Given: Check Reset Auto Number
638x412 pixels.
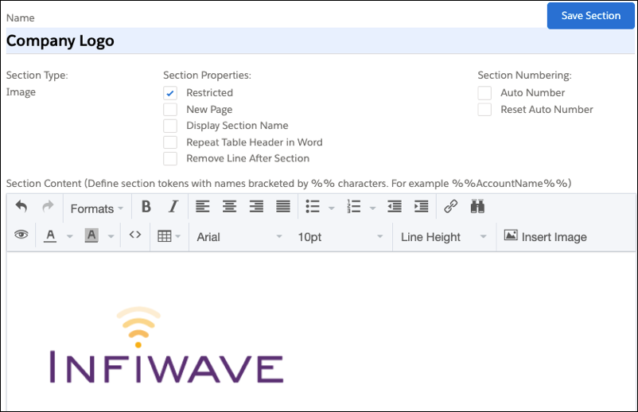Looking at the screenshot, I should pyautogui.click(x=484, y=110).
